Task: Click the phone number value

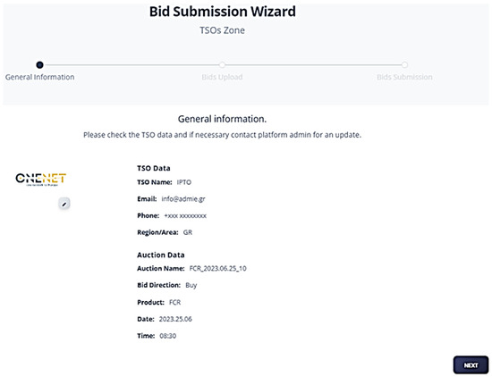Action: [x=185, y=216]
